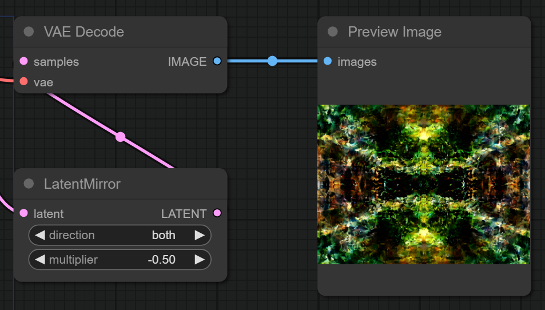
Task: Click the LATENT output socket on LatentMirror
Action: (217, 213)
